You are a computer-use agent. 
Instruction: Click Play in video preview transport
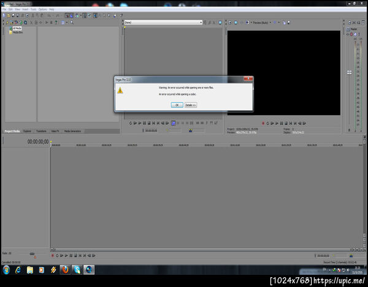277,123
